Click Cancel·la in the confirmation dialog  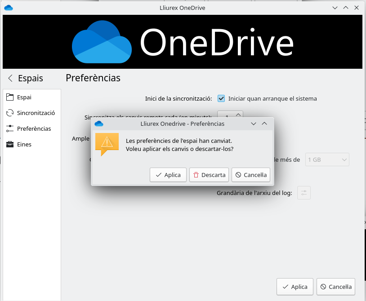[x=251, y=175]
